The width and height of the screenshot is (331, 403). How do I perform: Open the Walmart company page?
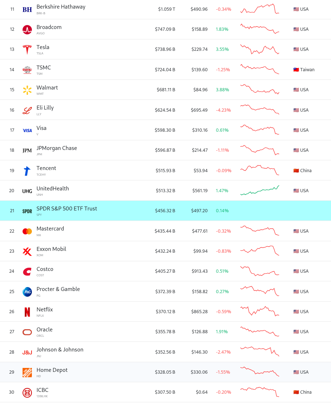tap(47, 87)
